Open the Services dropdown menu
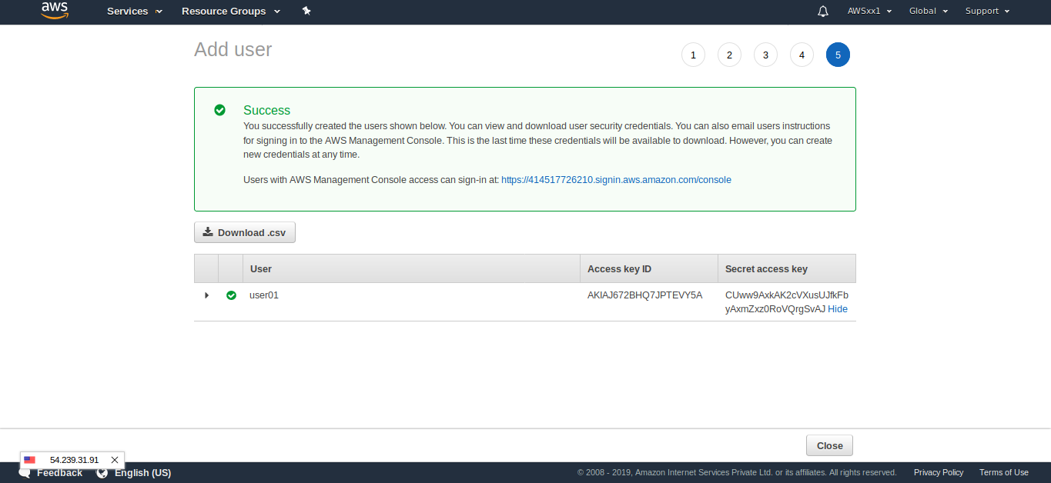This screenshot has height=483, width=1051. pos(135,12)
